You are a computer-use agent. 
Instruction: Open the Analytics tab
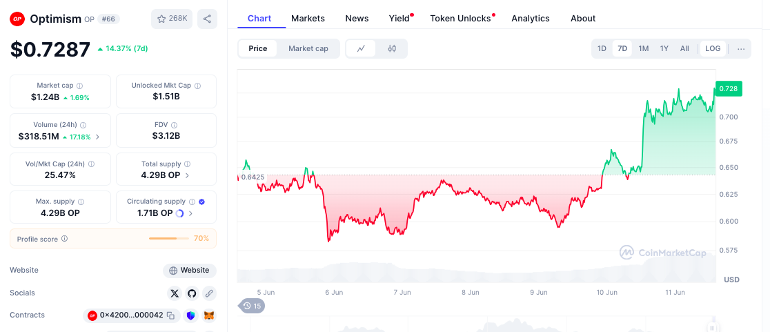[x=531, y=18]
